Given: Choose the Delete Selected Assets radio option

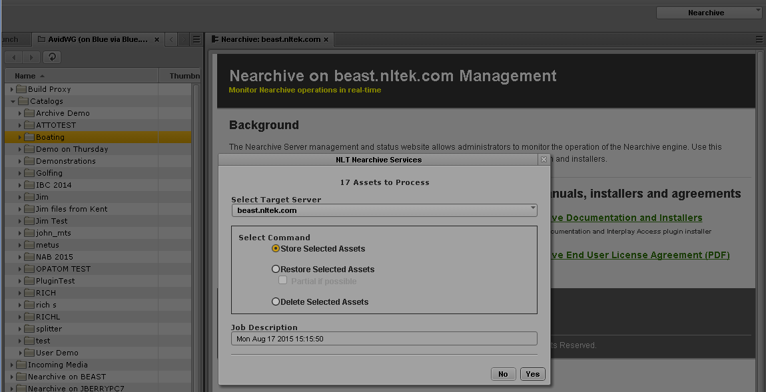Looking at the screenshot, I should tap(276, 301).
